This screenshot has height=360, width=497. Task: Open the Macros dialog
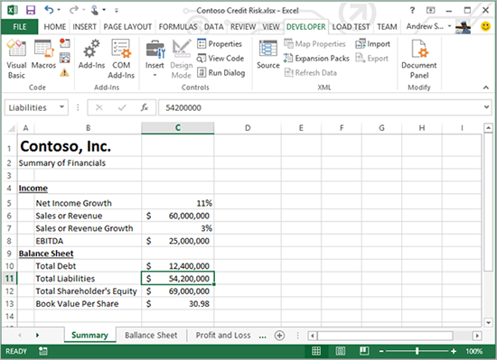[43, 54]
